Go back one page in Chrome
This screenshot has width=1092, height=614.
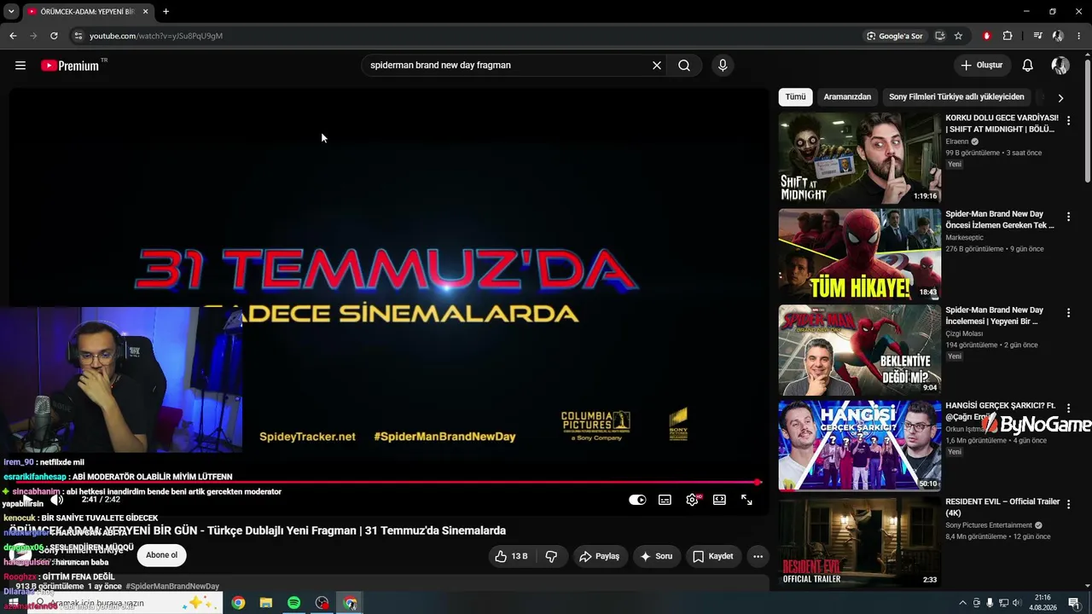click(x=13, y=36)
